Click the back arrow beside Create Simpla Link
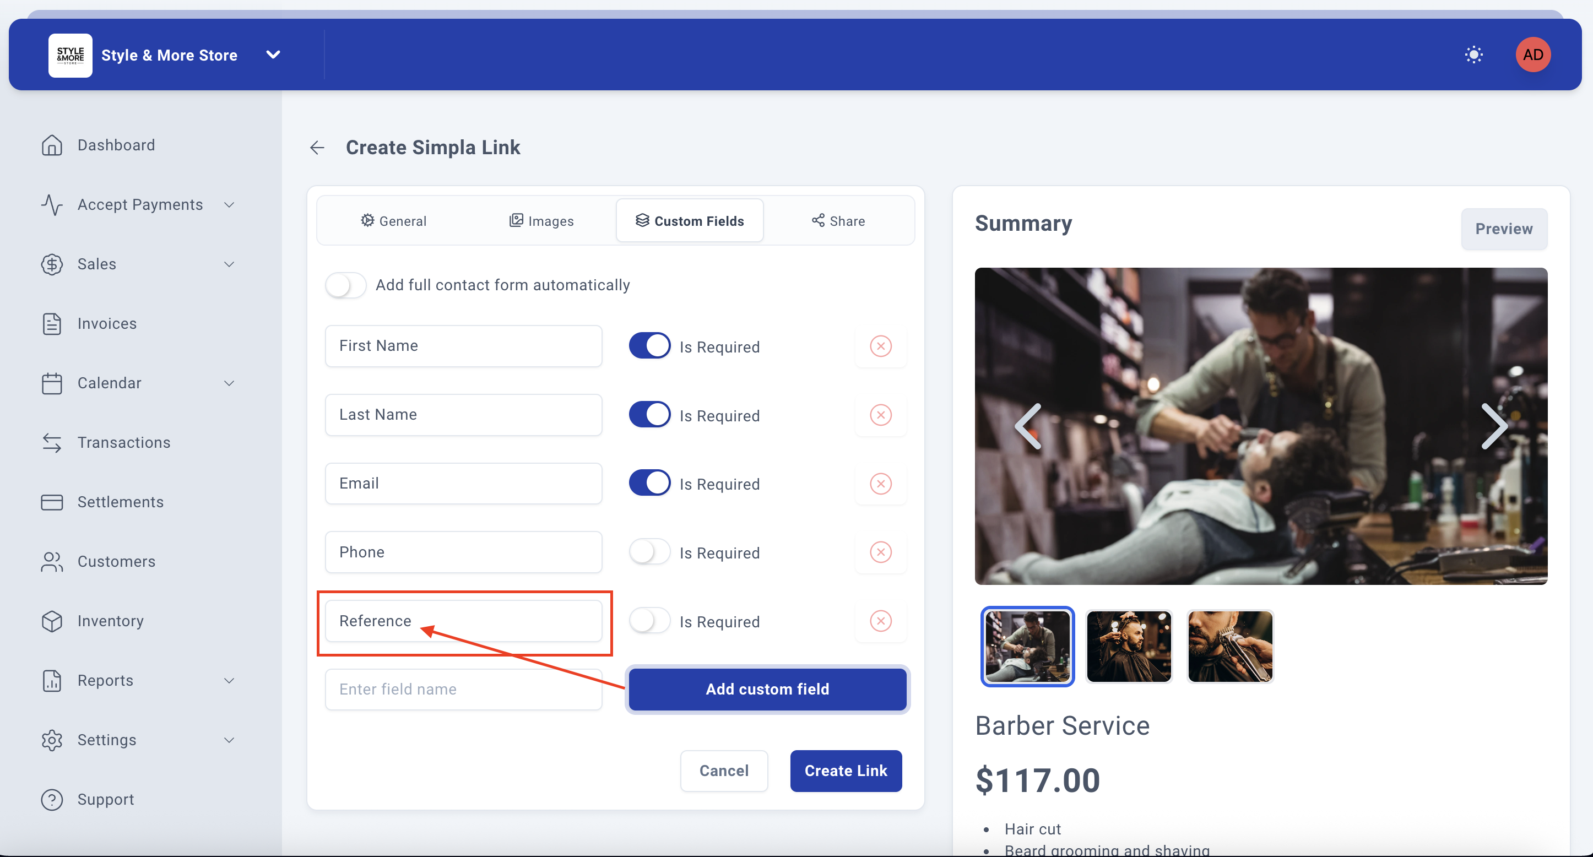The width and height of the screenshot is (1593, 857). (317, 147)
